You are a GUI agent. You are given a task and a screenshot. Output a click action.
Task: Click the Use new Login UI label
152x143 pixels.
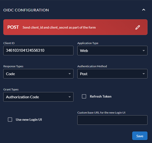coord(29,119)
